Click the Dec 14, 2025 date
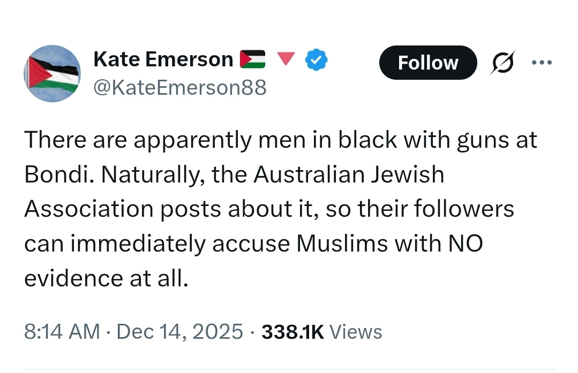 179,332
